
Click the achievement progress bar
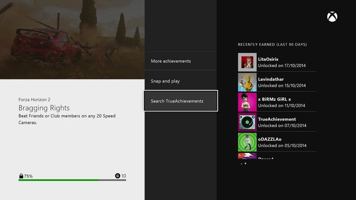(x=72, y=180)
